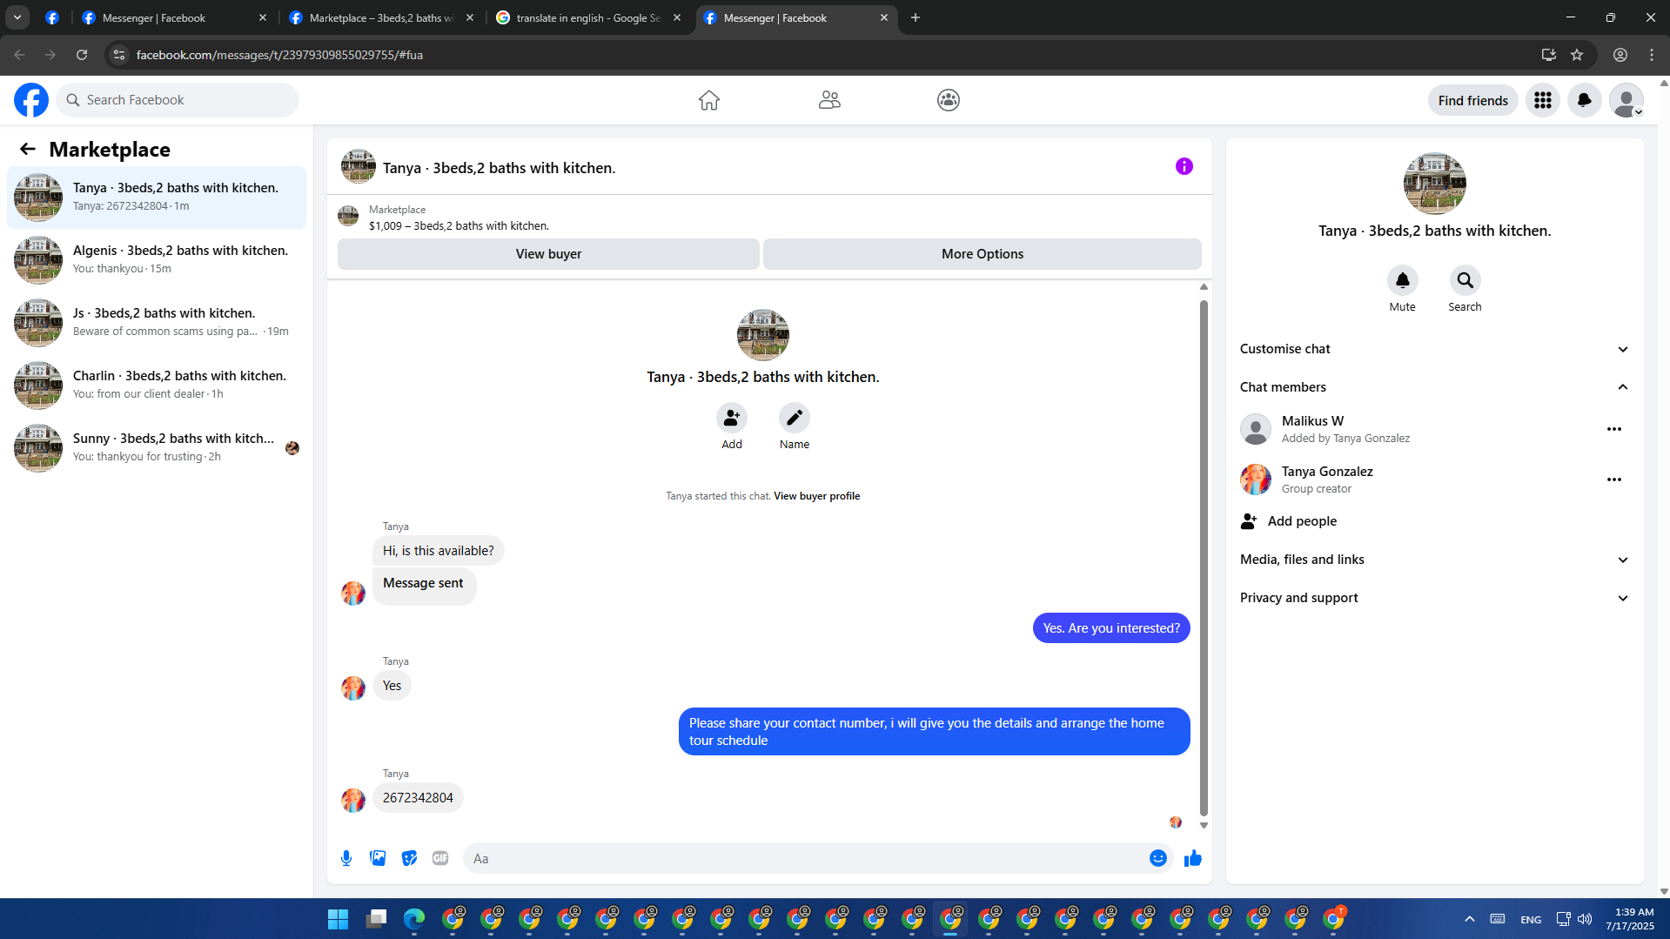Viewport: 1670px width, 939px height.
Task: Open Sunny conversation in Marketplace list
Action: 157,448
